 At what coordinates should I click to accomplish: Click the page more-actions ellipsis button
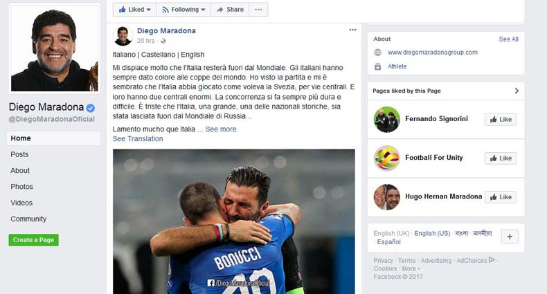pos(258,10)
